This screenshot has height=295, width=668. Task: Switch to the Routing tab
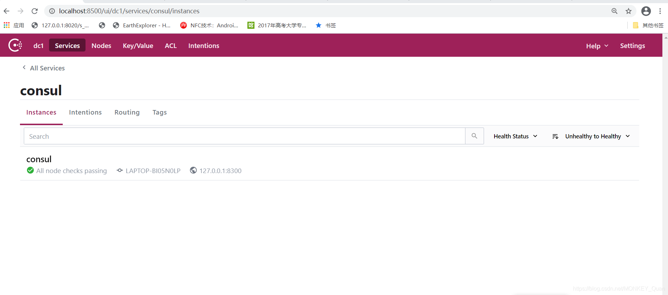127,112
